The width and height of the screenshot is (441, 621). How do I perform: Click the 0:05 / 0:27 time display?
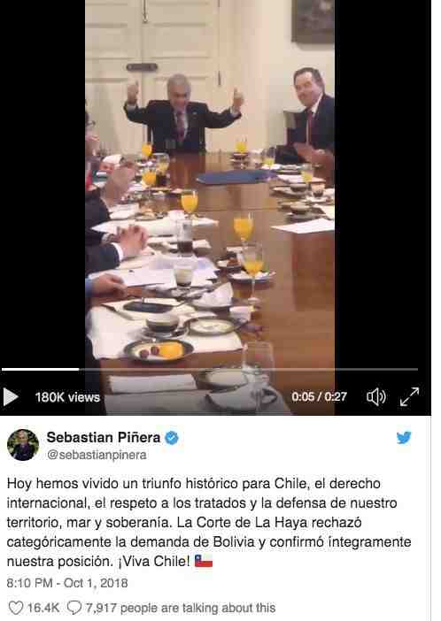tap(320, 396)
